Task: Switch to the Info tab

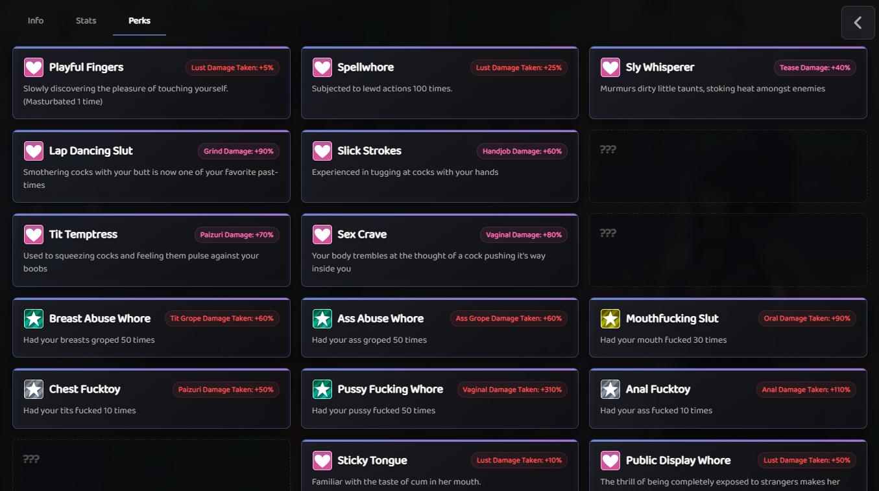Action: point(36,21)
